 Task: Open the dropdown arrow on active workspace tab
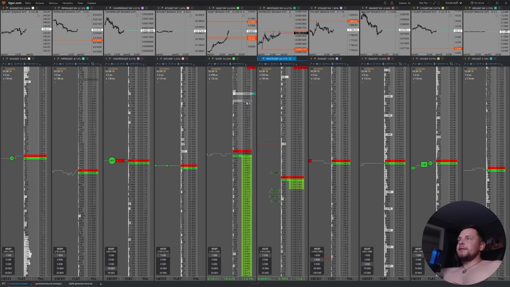tap(31, 284)
